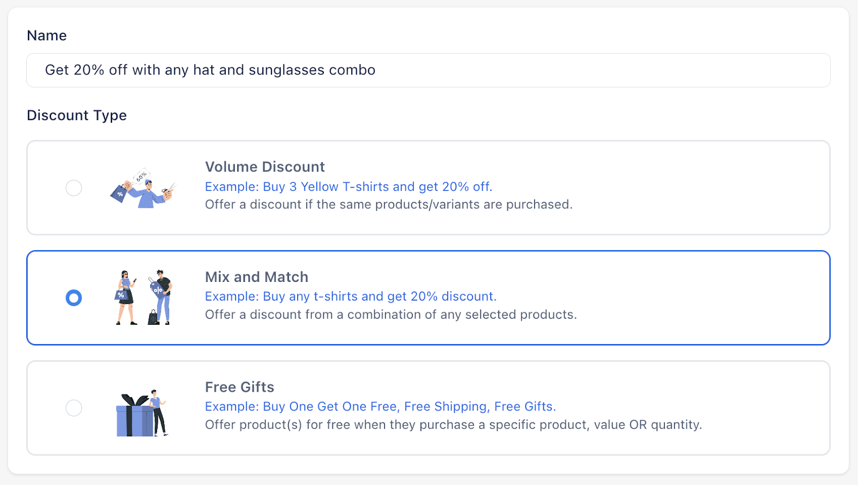Image resolution: width=858 pixels, height=485 pixels.
Task: Click the Yellow T-shirts example text
Action: [349, 187]
